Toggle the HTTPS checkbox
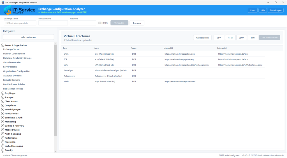The height and width of the screenshot is (158, 287). point(99,23)
